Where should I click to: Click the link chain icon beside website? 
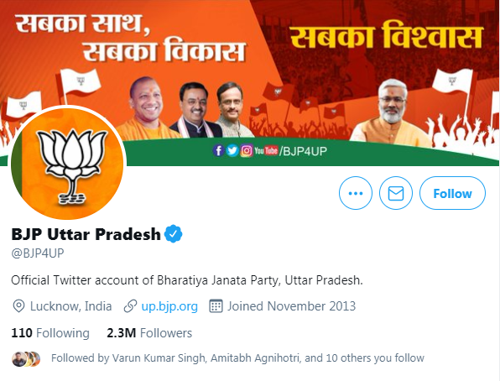tap(130, 306)
